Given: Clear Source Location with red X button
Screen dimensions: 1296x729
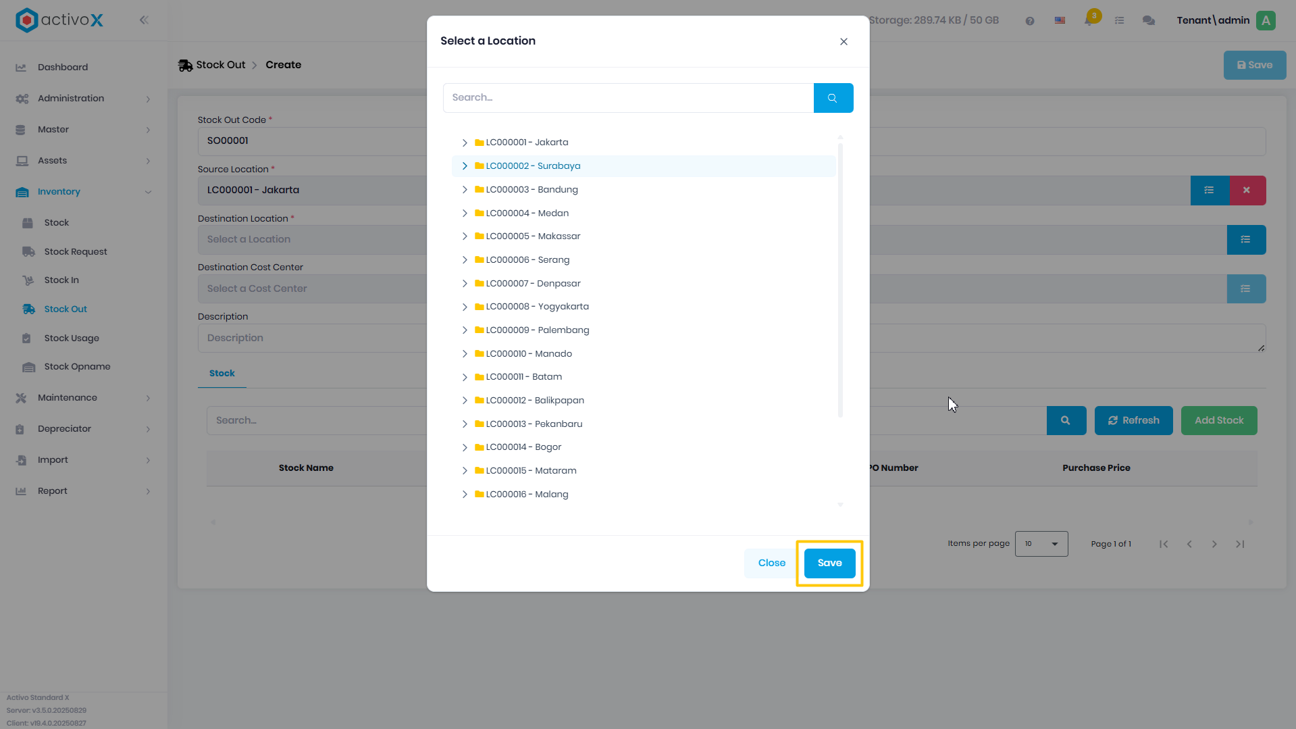Looking at the screenshot, I should pyautogui.click(x=1247, y=191).
